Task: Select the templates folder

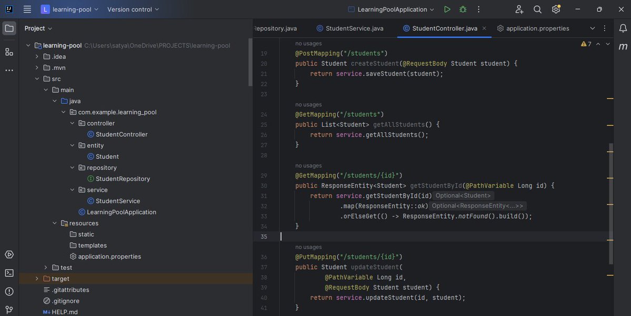Action: pyautogui.click(x=88, y=245)
